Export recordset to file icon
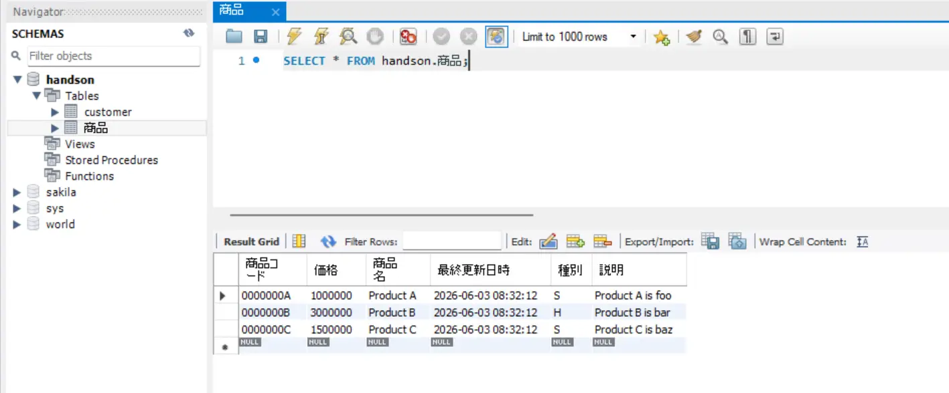 pyautogui.click(x=711, y=241)
